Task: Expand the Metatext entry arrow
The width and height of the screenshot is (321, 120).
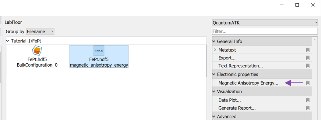Action: point(215,50)
